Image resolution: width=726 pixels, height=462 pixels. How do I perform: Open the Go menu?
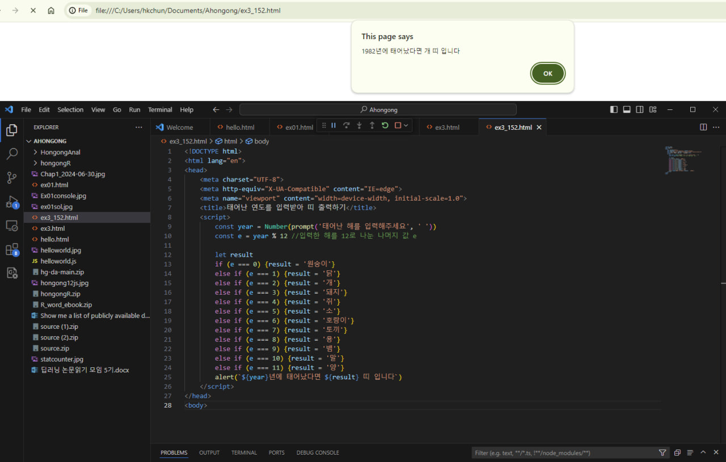tap(117, 109)
